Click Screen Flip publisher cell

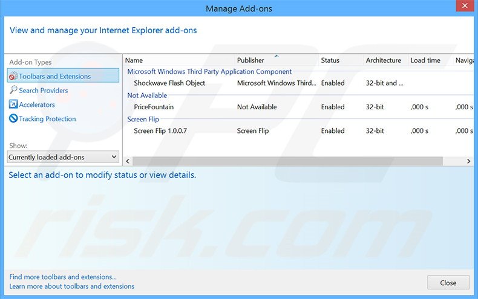pos(253,131)
